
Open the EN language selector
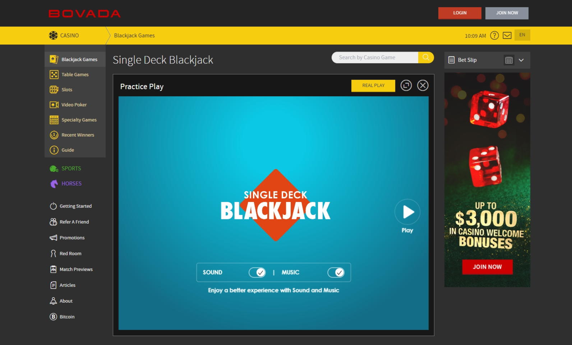click(522, 35)
